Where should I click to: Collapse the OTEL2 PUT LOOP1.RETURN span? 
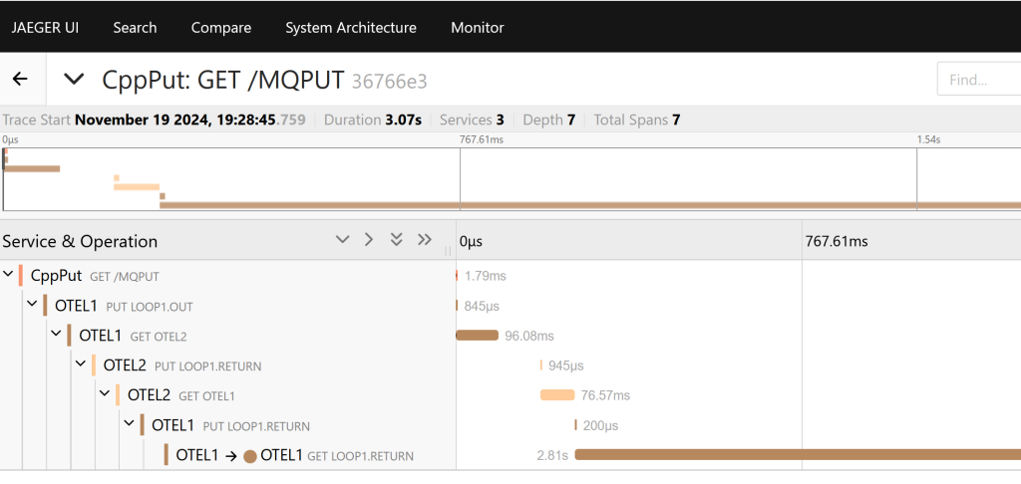coord(81,365)
